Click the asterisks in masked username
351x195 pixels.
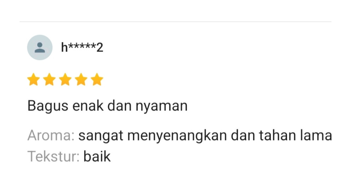click(x=82, y=46)
